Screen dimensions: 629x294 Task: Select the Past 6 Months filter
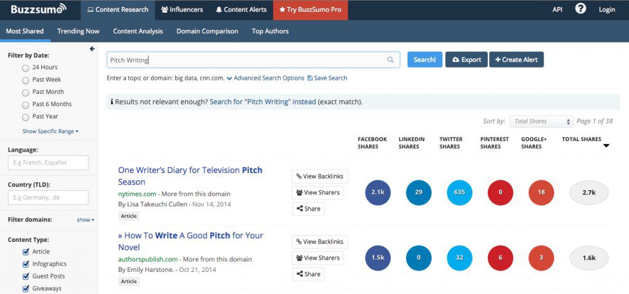point(26,105)
